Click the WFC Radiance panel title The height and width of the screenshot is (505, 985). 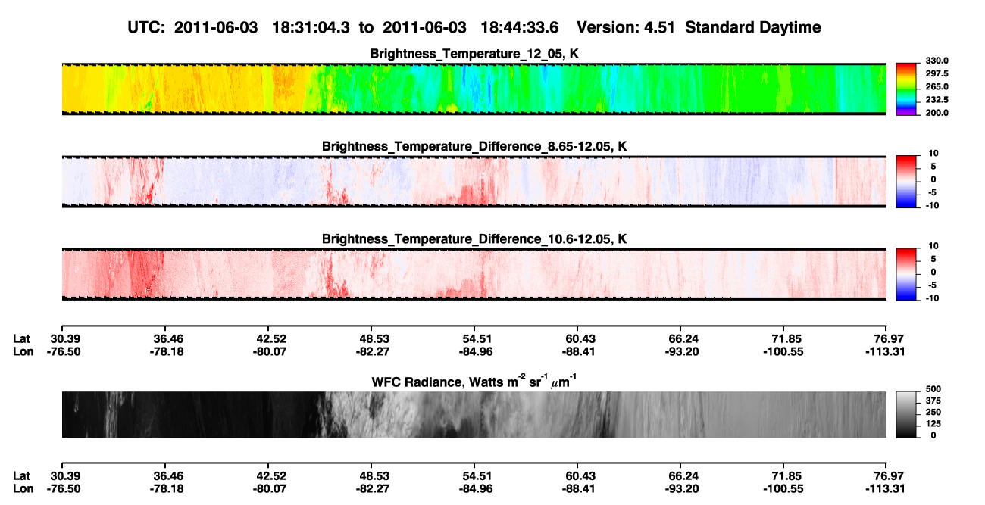pyautogui.click(x=474, y=382)
